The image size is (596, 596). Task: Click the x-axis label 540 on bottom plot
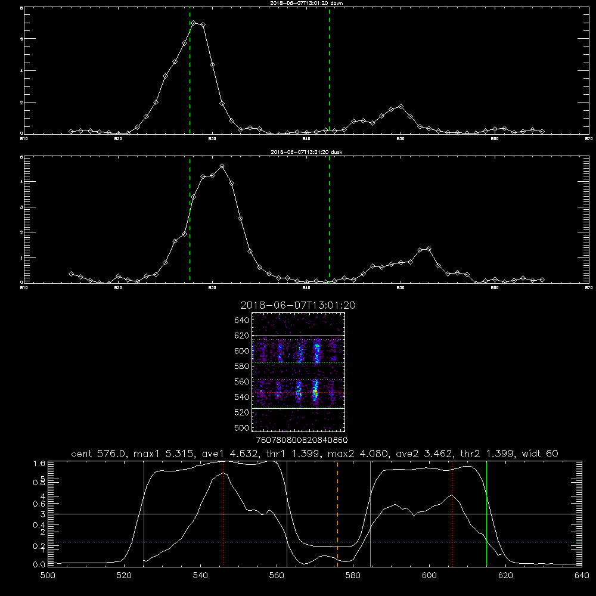tap(200, 576)
